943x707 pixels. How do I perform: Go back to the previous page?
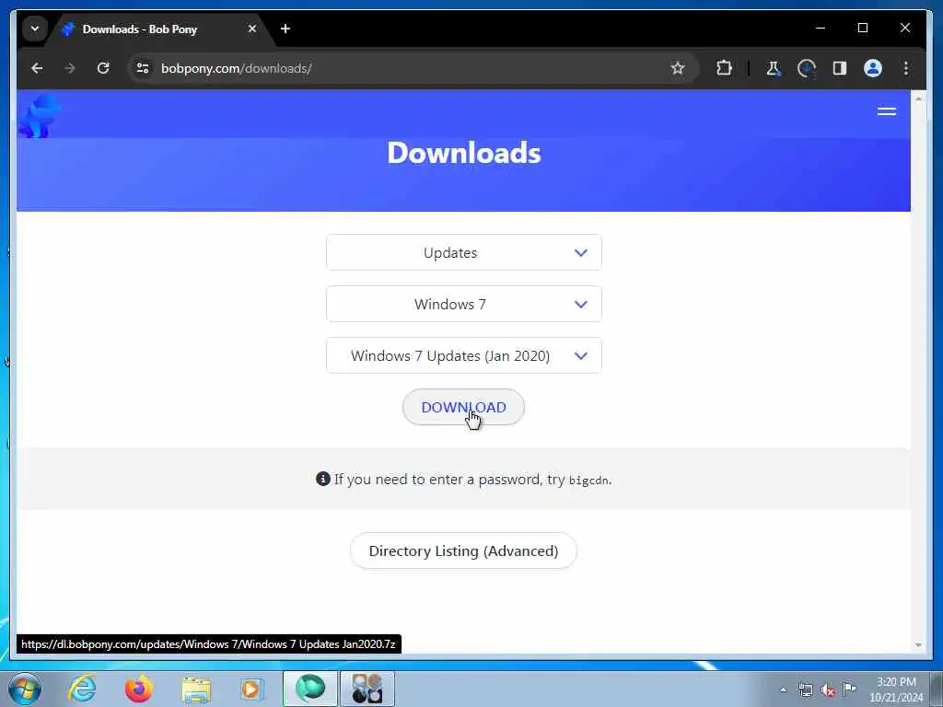tap(37, 68)
